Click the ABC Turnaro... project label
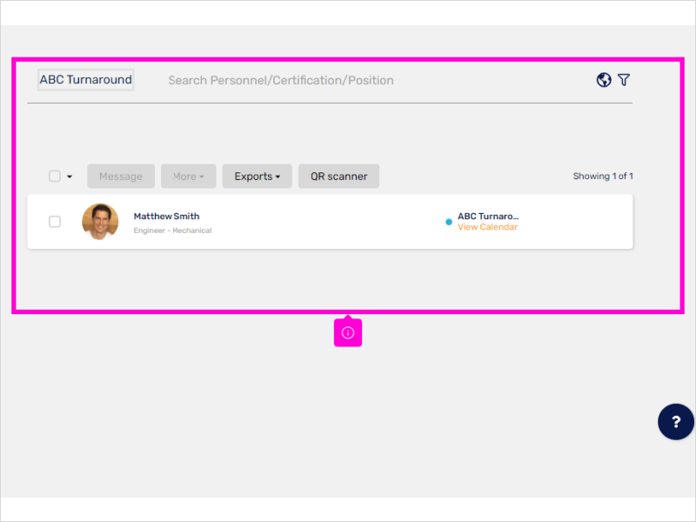The height and width of the screenshot is (522, 696). coord(488,216)
